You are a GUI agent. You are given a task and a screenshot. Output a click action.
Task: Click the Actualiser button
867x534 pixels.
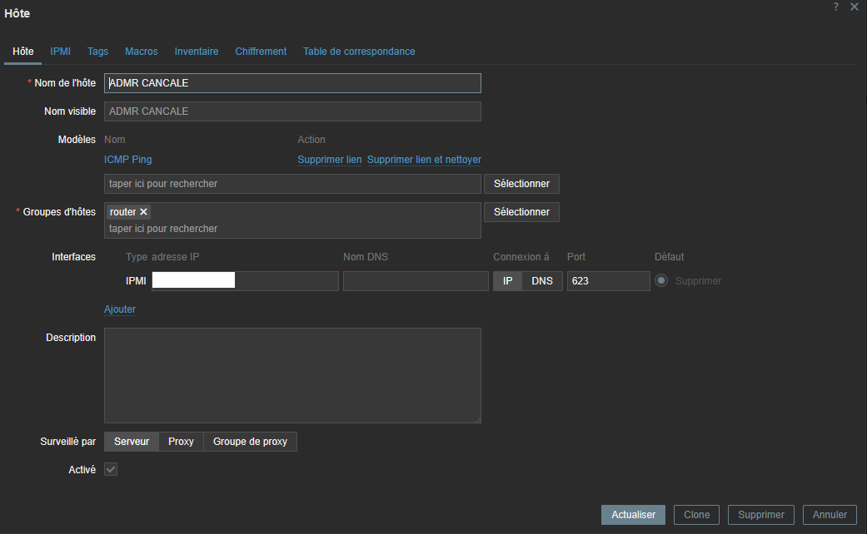[x=633, y=515]
